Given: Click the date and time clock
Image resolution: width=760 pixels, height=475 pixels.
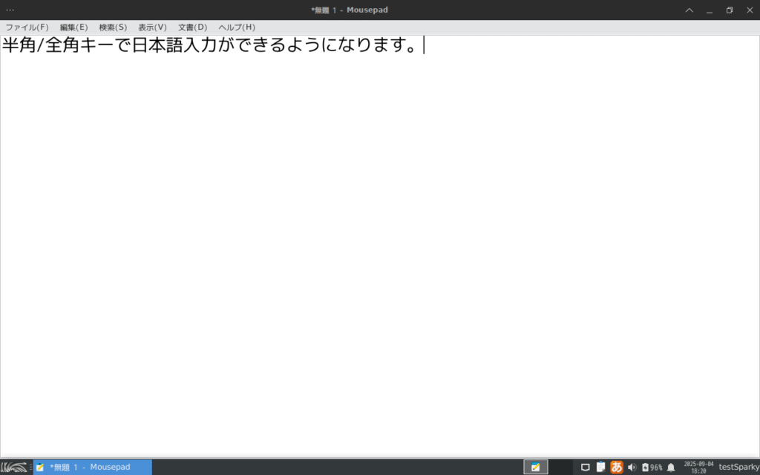Looking at the screenshot, I should click(698, 467).
